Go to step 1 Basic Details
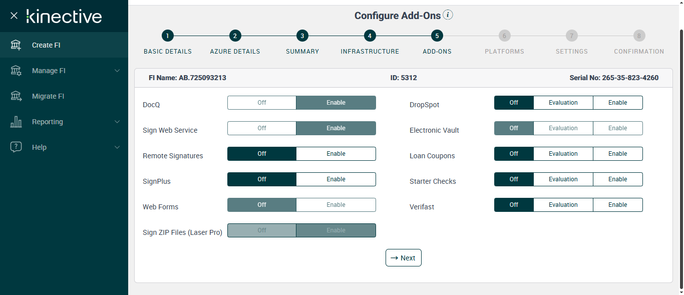This screenshot has width=684, height=295. point(167,36)
